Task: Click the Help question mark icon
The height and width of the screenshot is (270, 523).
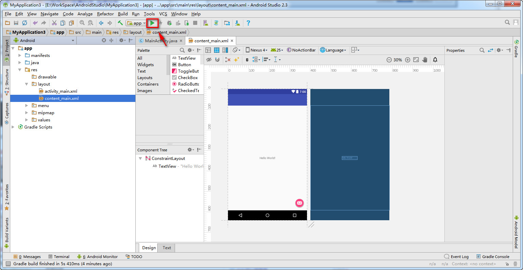Action: pos(248,23)
